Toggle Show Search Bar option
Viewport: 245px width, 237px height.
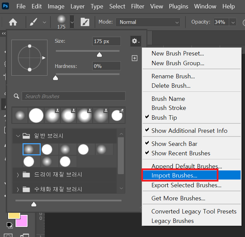point(191,144)
